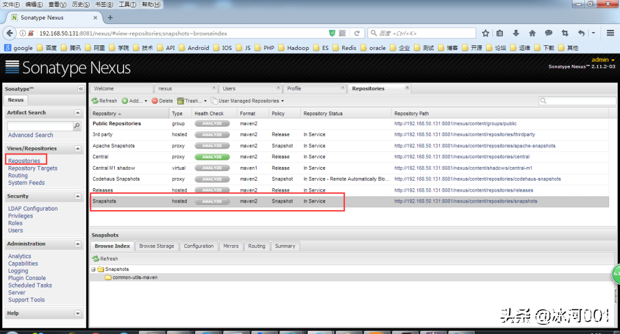Open Advanced Search link
Viewport: 620px width, 334px height.
[x=30, y=135]
